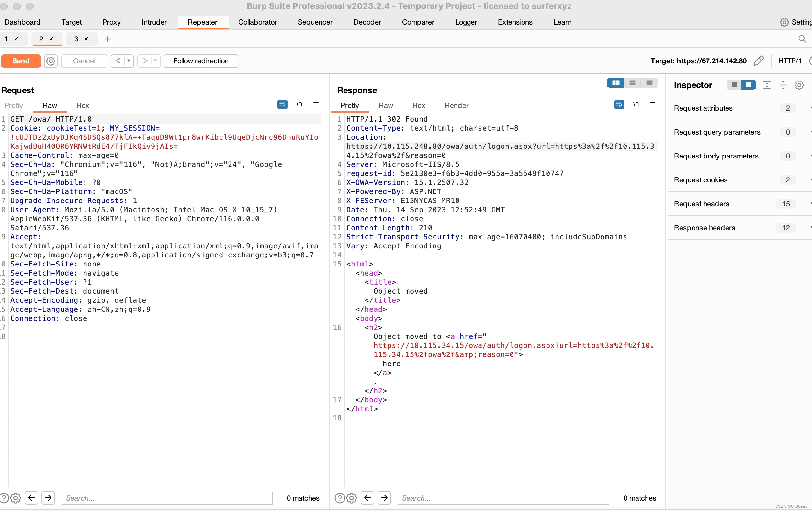Click the Repeater settings gear icon
Screen dimensions: 812x511
click(50, 60)
